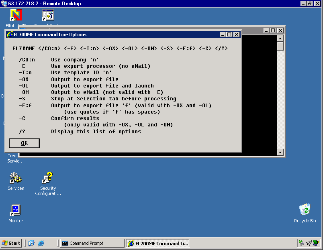Open the Start menu
The width and height of the screenshot is (323, 250).
(x=11, y=243)
